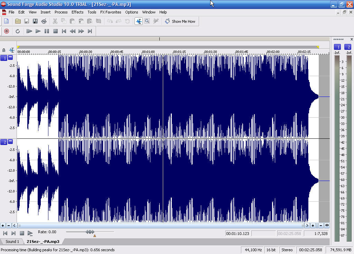Undo the last edit

(110, 21)
